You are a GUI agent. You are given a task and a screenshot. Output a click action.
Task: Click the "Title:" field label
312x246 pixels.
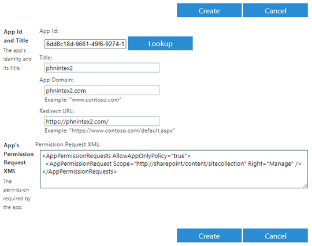click(46, 58)
